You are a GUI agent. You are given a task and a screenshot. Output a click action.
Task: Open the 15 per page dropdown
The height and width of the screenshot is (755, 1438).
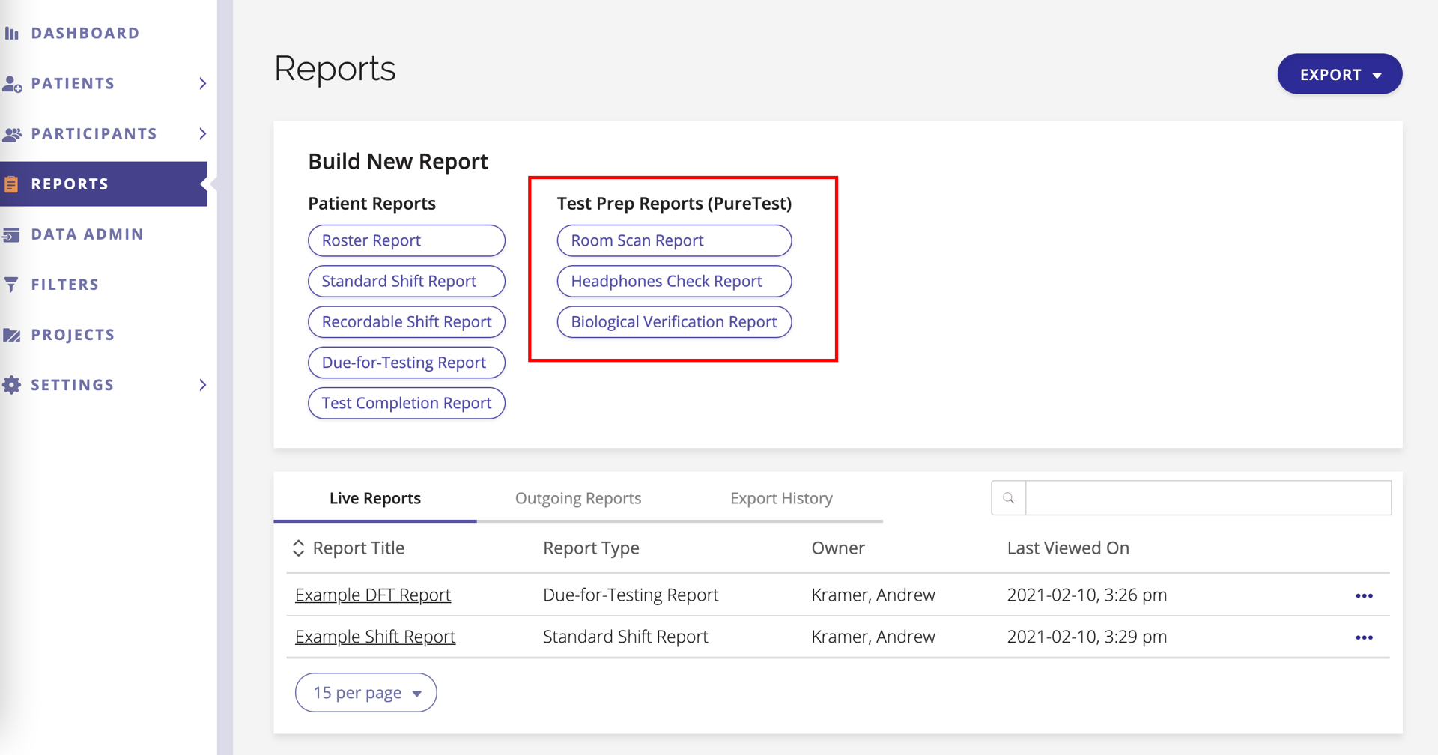pos(365,693)
